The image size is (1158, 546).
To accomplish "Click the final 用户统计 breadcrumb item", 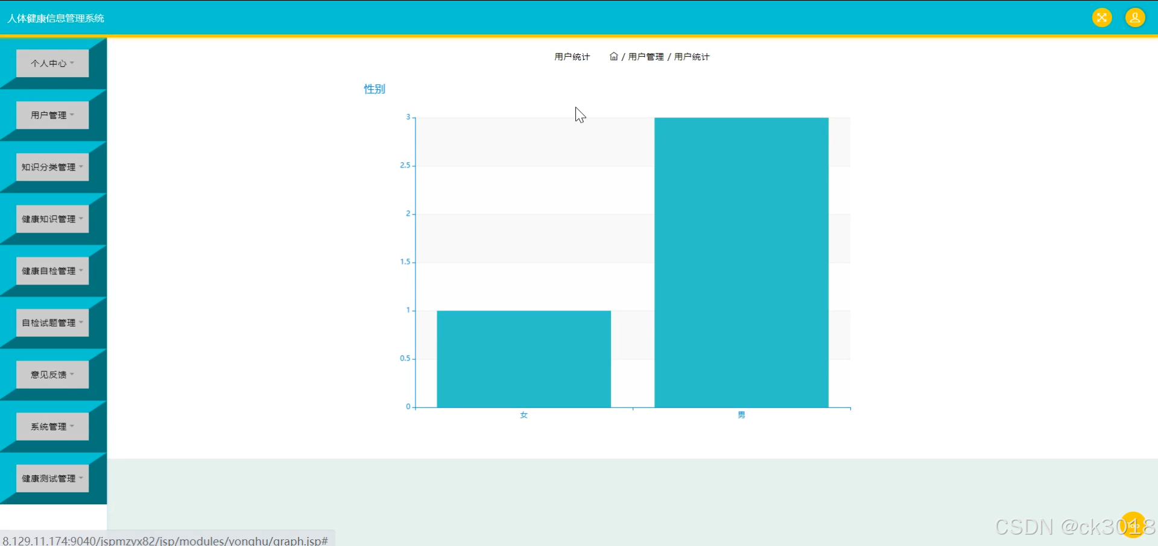I will [x=692, y=57].
